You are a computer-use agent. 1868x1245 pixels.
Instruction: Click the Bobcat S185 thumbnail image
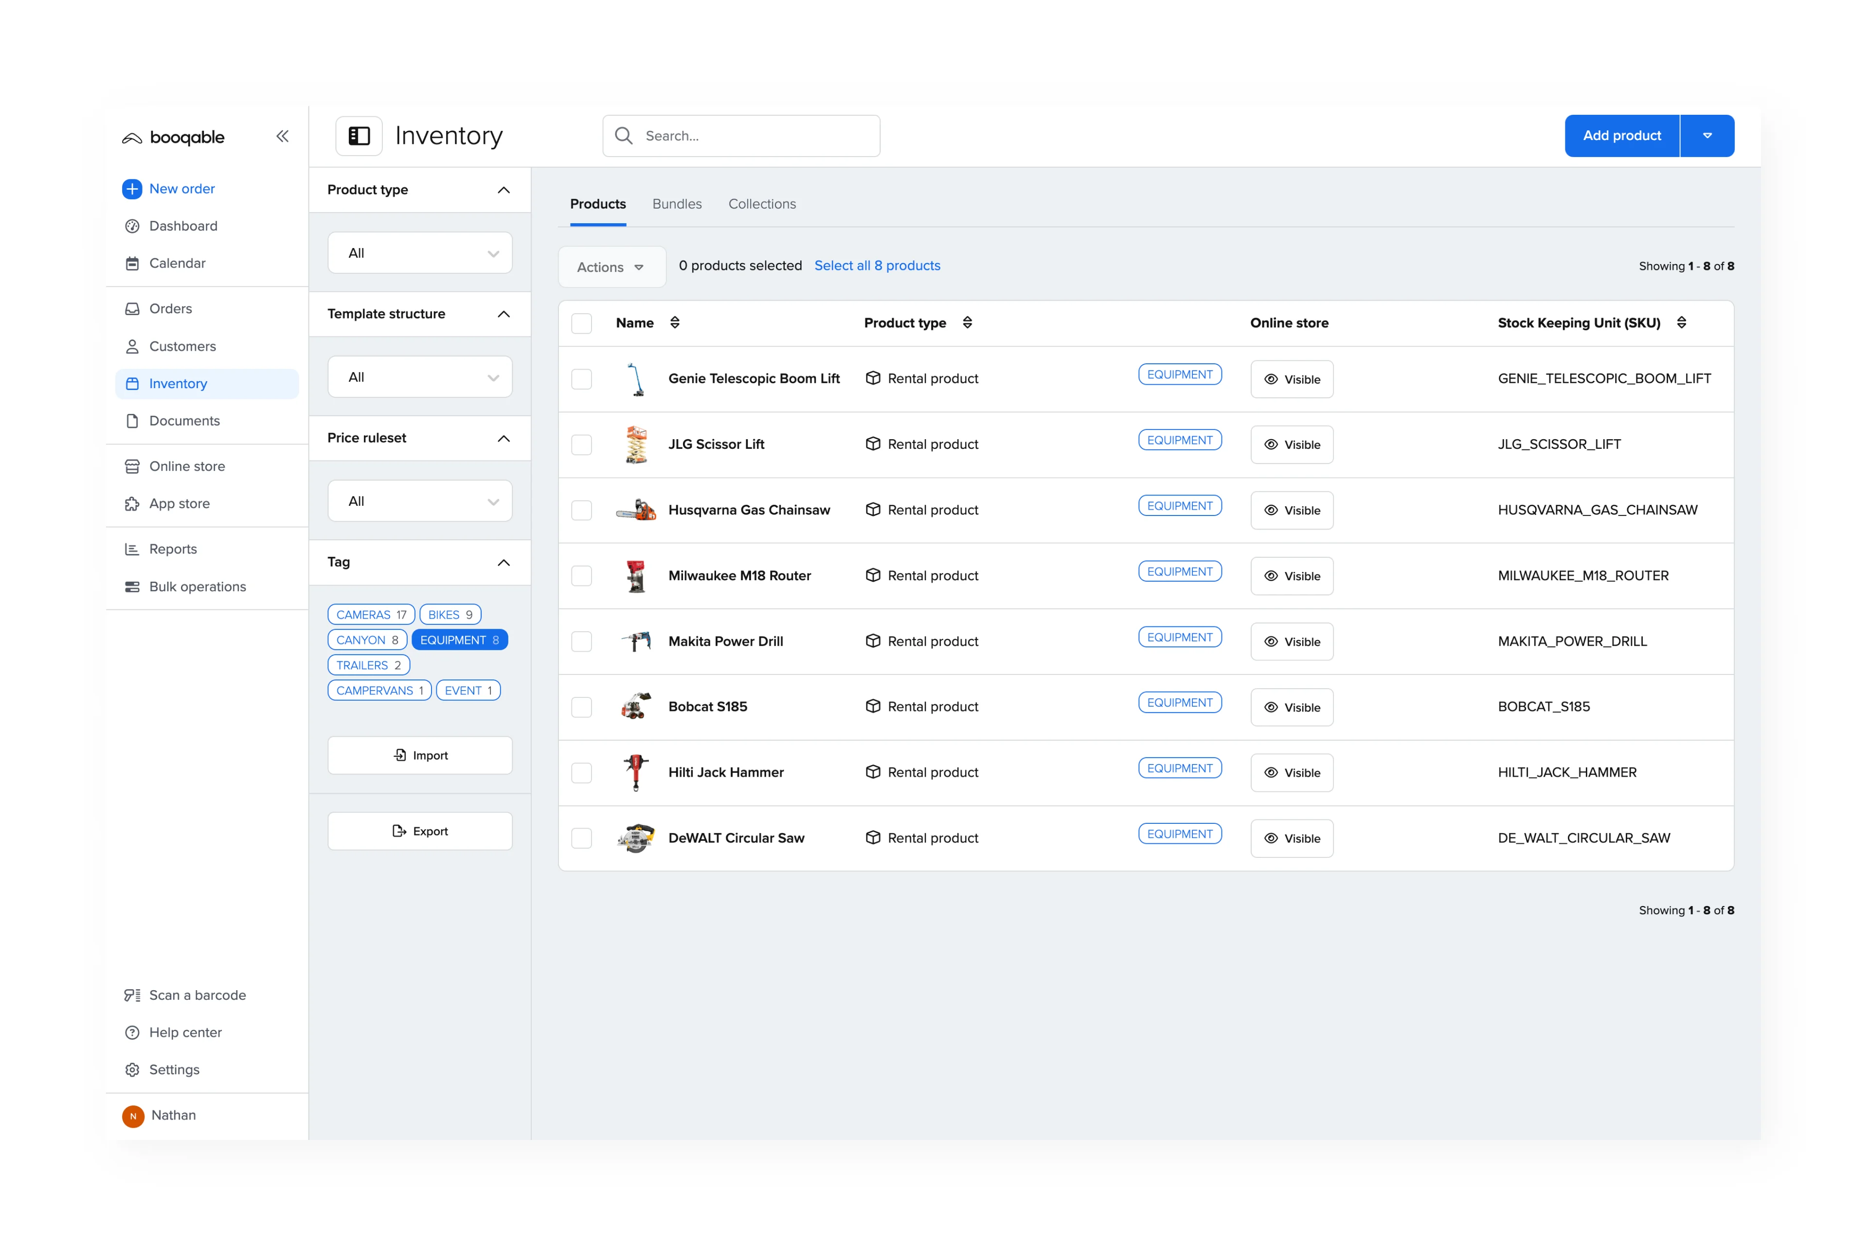coord(635,707)
